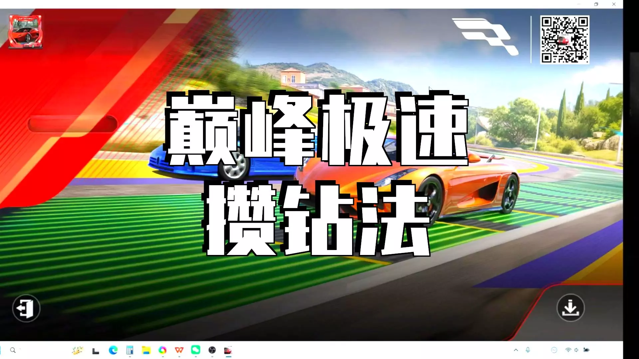Click the QR code image
The width and height of the screenshot is (639, 359).
pos(564,39)
